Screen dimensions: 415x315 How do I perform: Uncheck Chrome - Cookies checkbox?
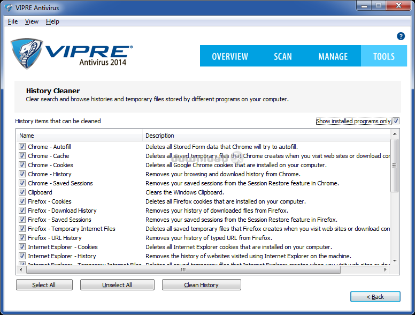click(22, 165)
